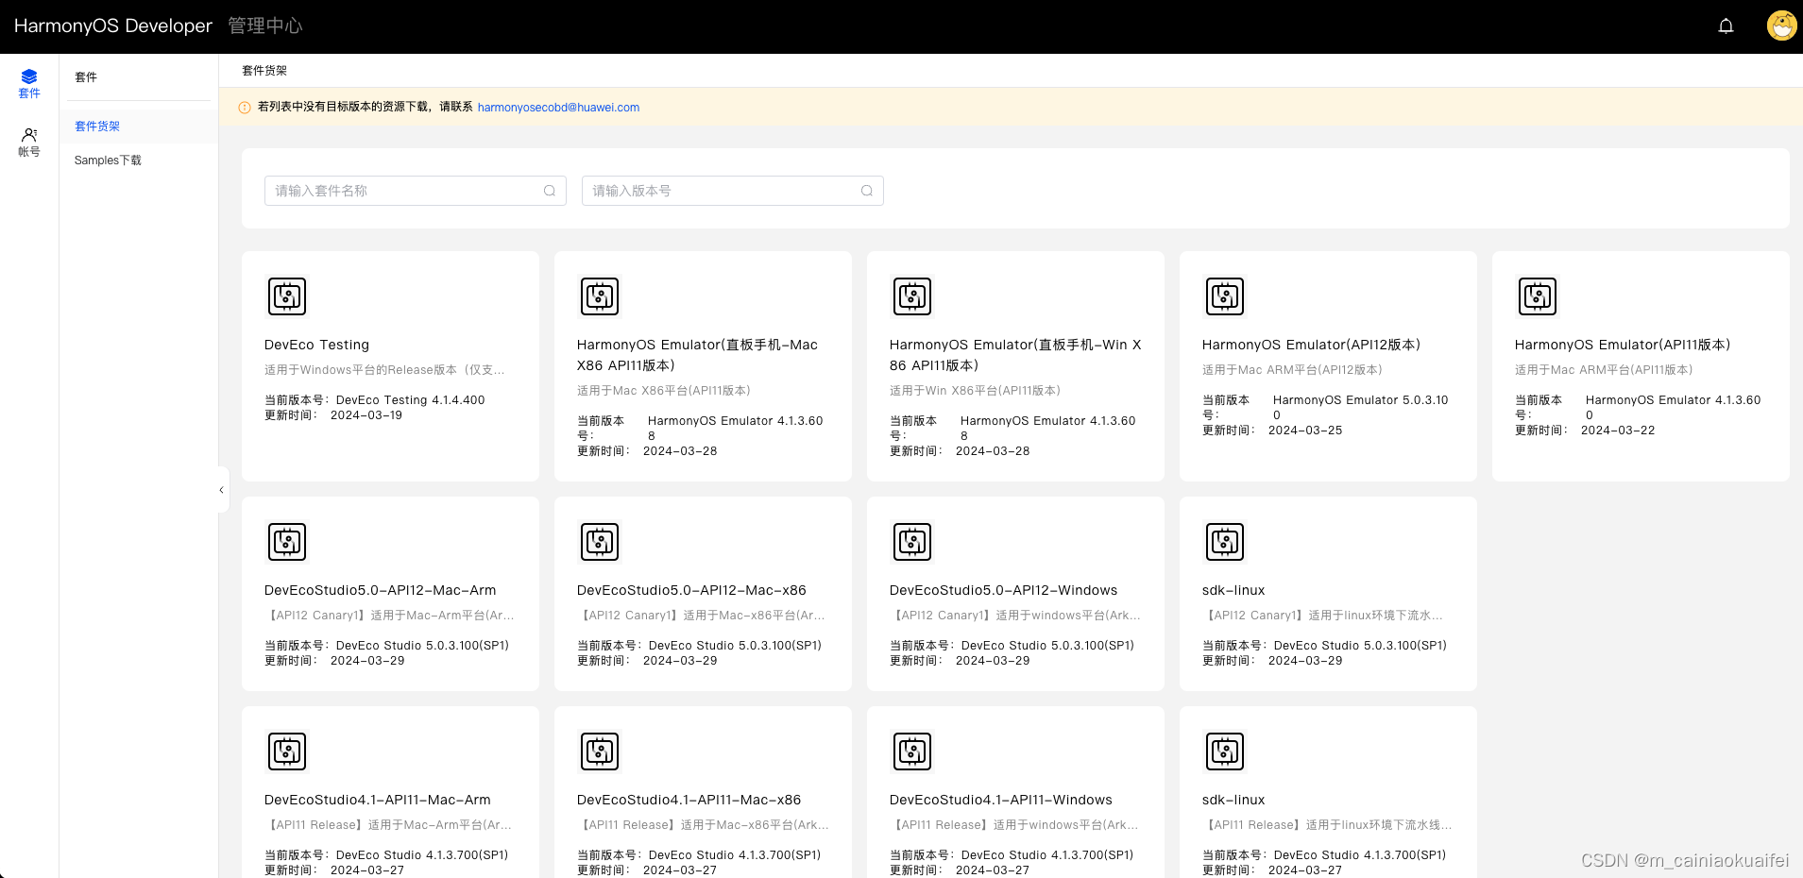Click the DevEcoStudio5.0-API12-Windows package icon
The width and height of the screenshot is (1803, 878).
pyautogui.click(x=912, y=542)
